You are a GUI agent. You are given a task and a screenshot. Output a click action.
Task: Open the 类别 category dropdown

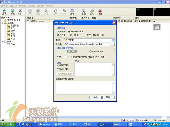point(113,40)
